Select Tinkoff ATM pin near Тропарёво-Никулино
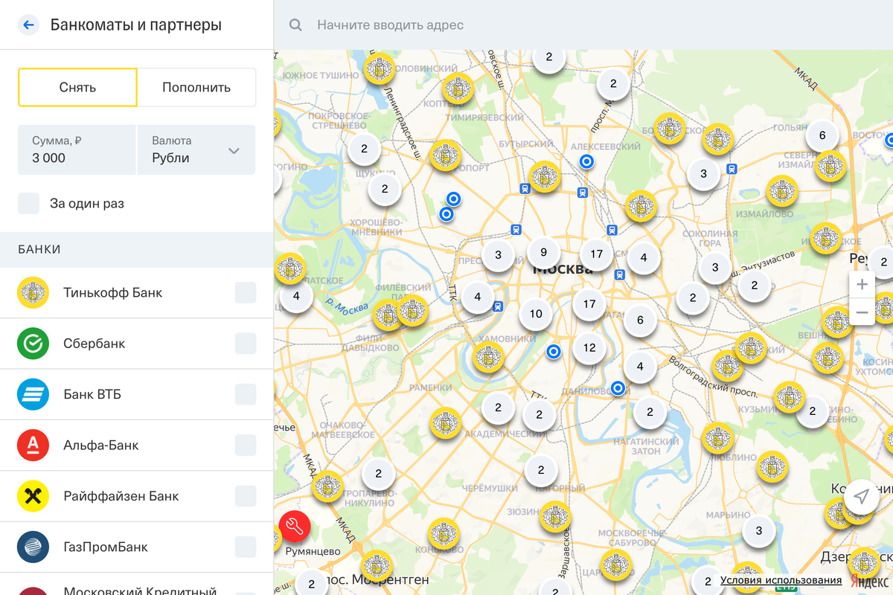The height and width of the screenshot is (595, 893). click(327, 486)
